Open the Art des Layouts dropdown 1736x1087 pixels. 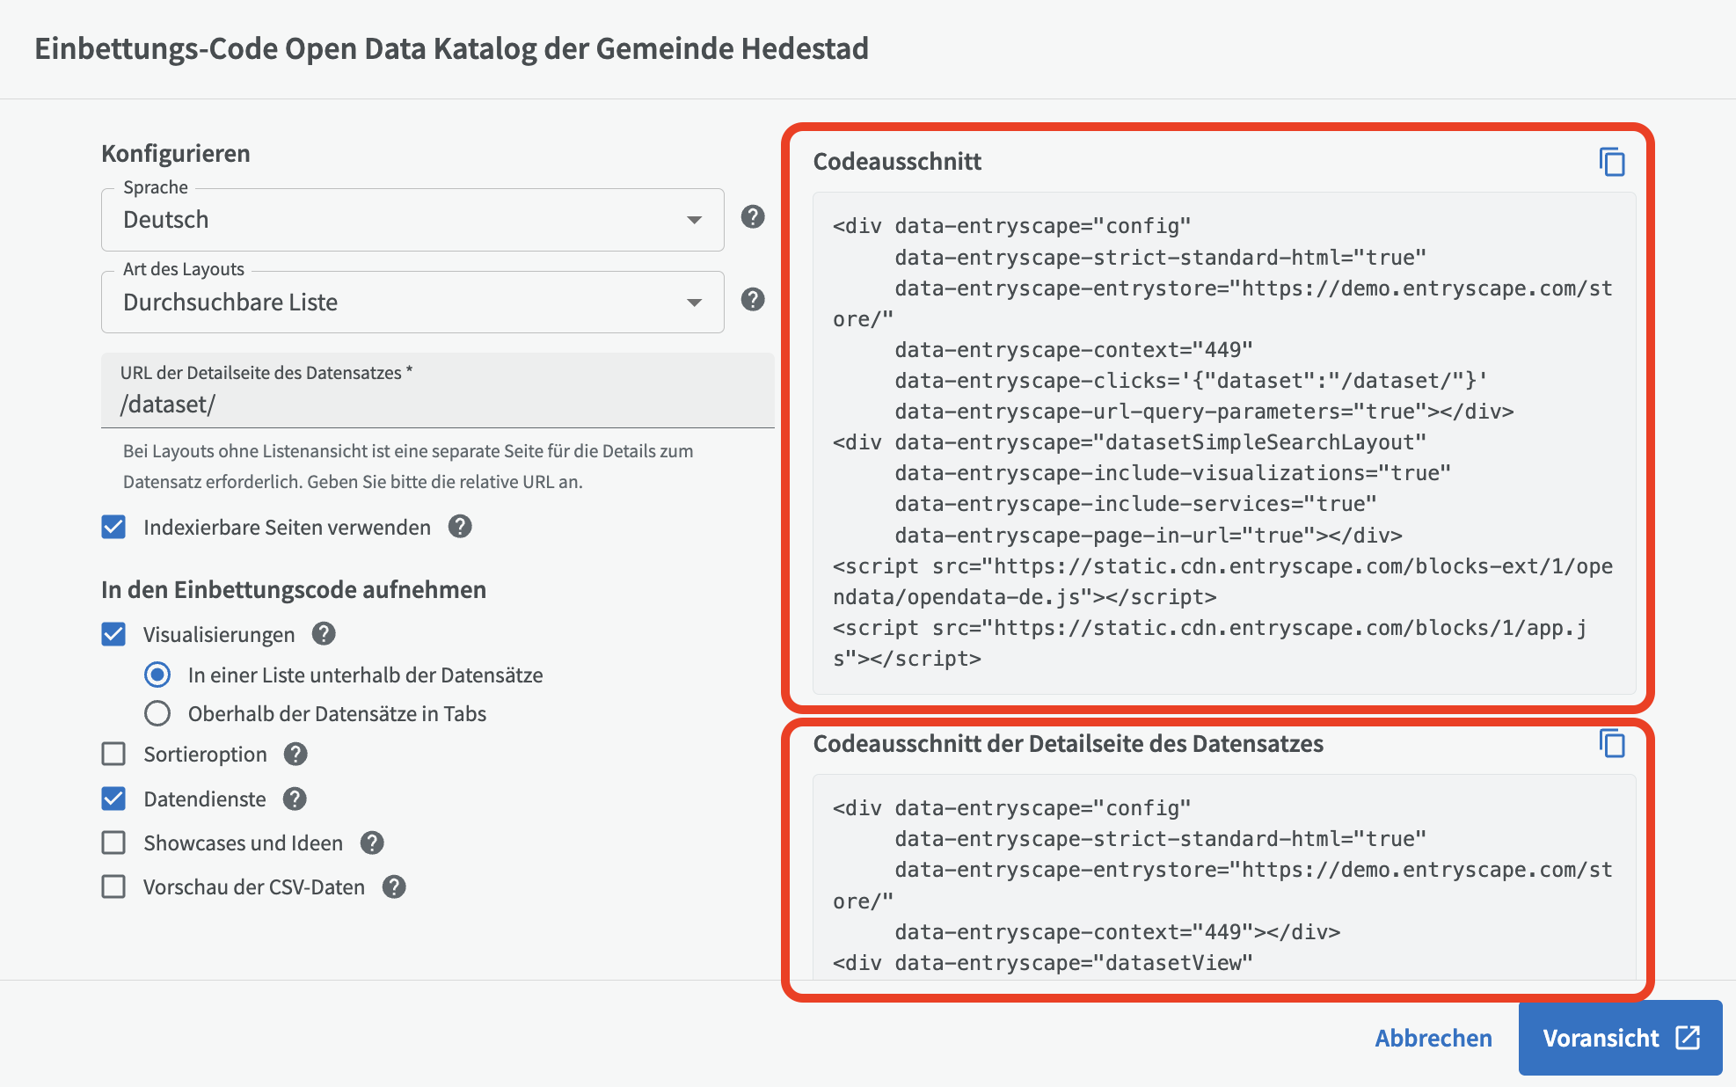(x=412, y=302)
